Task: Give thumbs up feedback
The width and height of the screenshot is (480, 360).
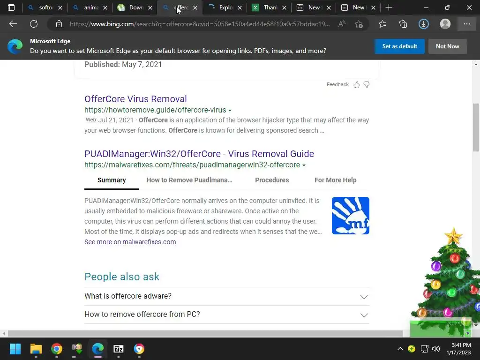Action: click(x=357, y=85)
